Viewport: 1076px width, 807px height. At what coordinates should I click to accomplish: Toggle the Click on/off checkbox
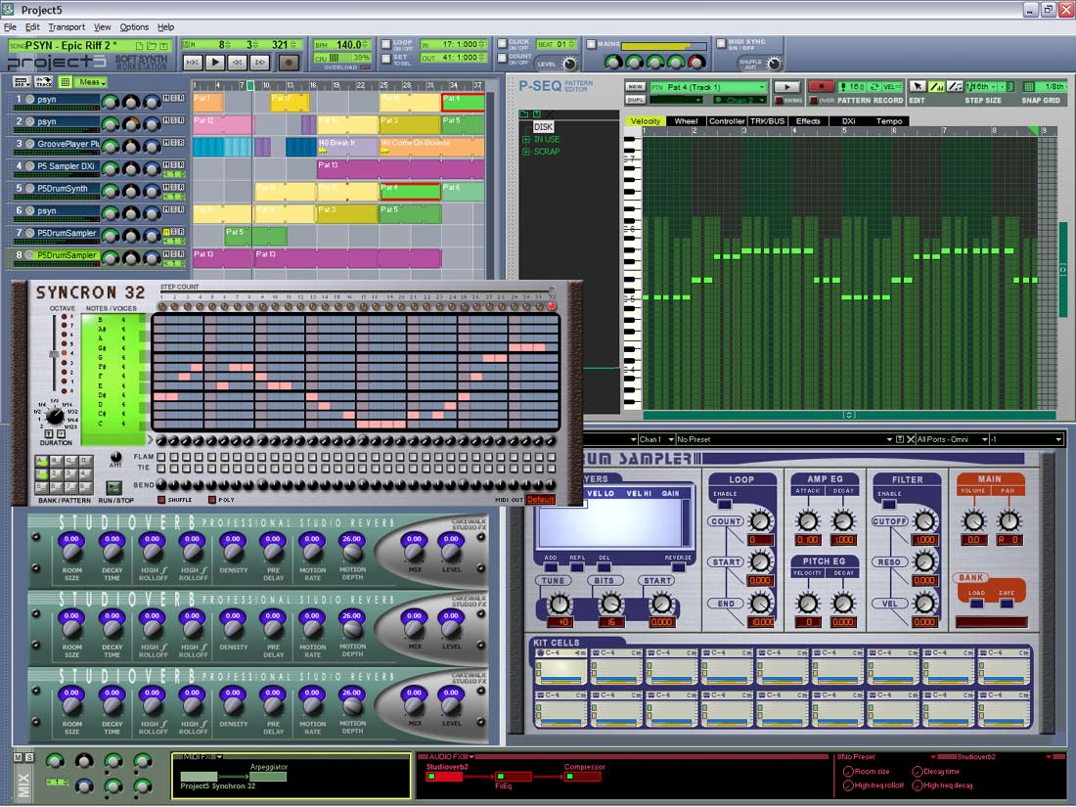coord(503,44)
